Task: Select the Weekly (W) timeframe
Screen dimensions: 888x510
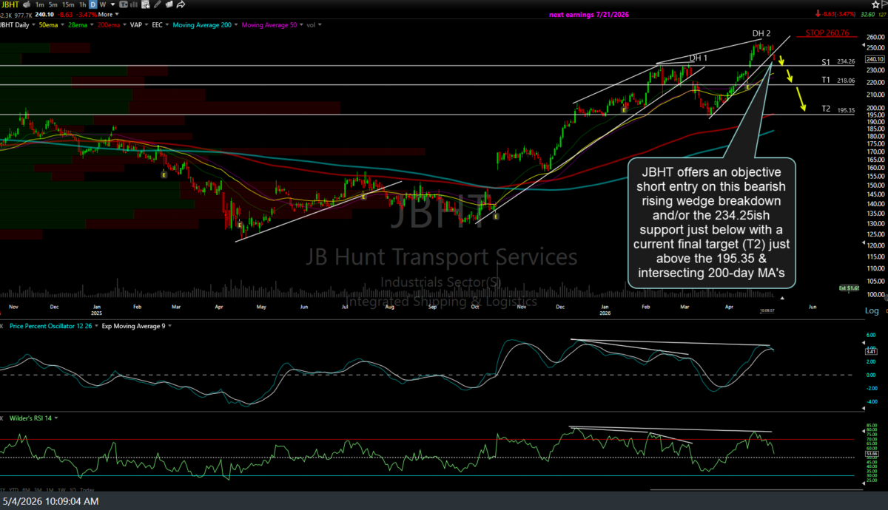Action: (x=103, y=4)
